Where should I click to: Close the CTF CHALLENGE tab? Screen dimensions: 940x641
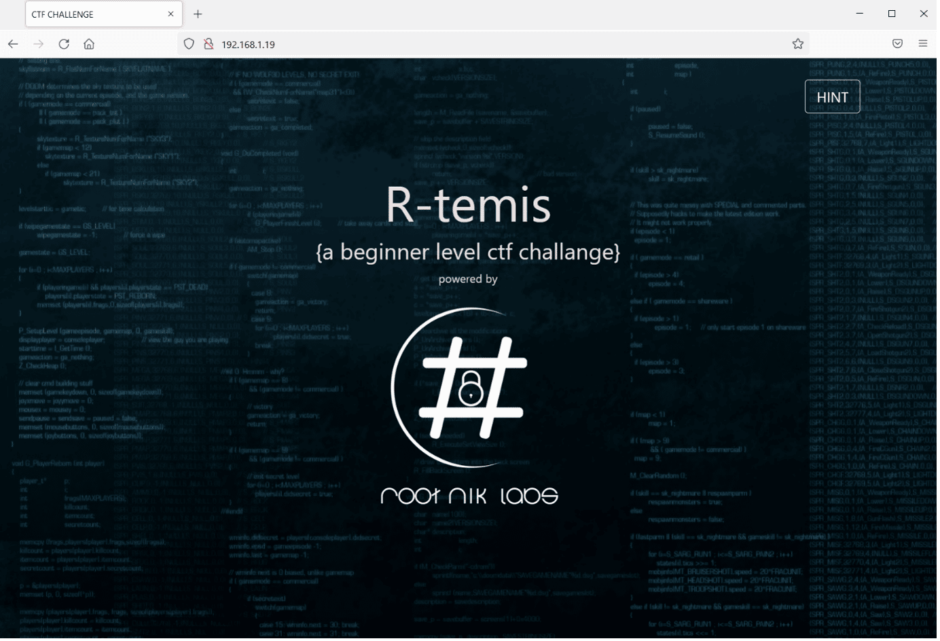tap(170, 14)
